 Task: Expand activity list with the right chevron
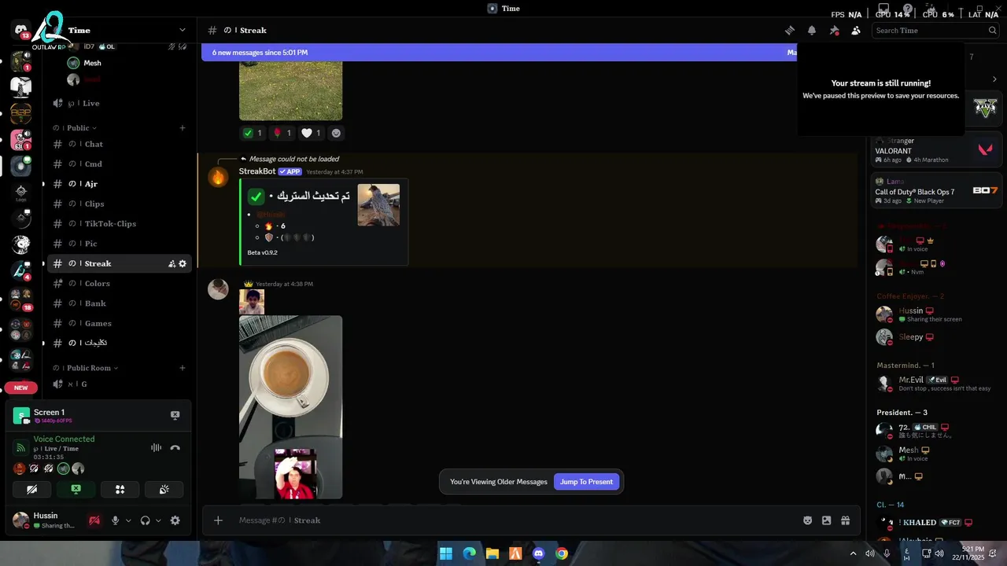994,79
